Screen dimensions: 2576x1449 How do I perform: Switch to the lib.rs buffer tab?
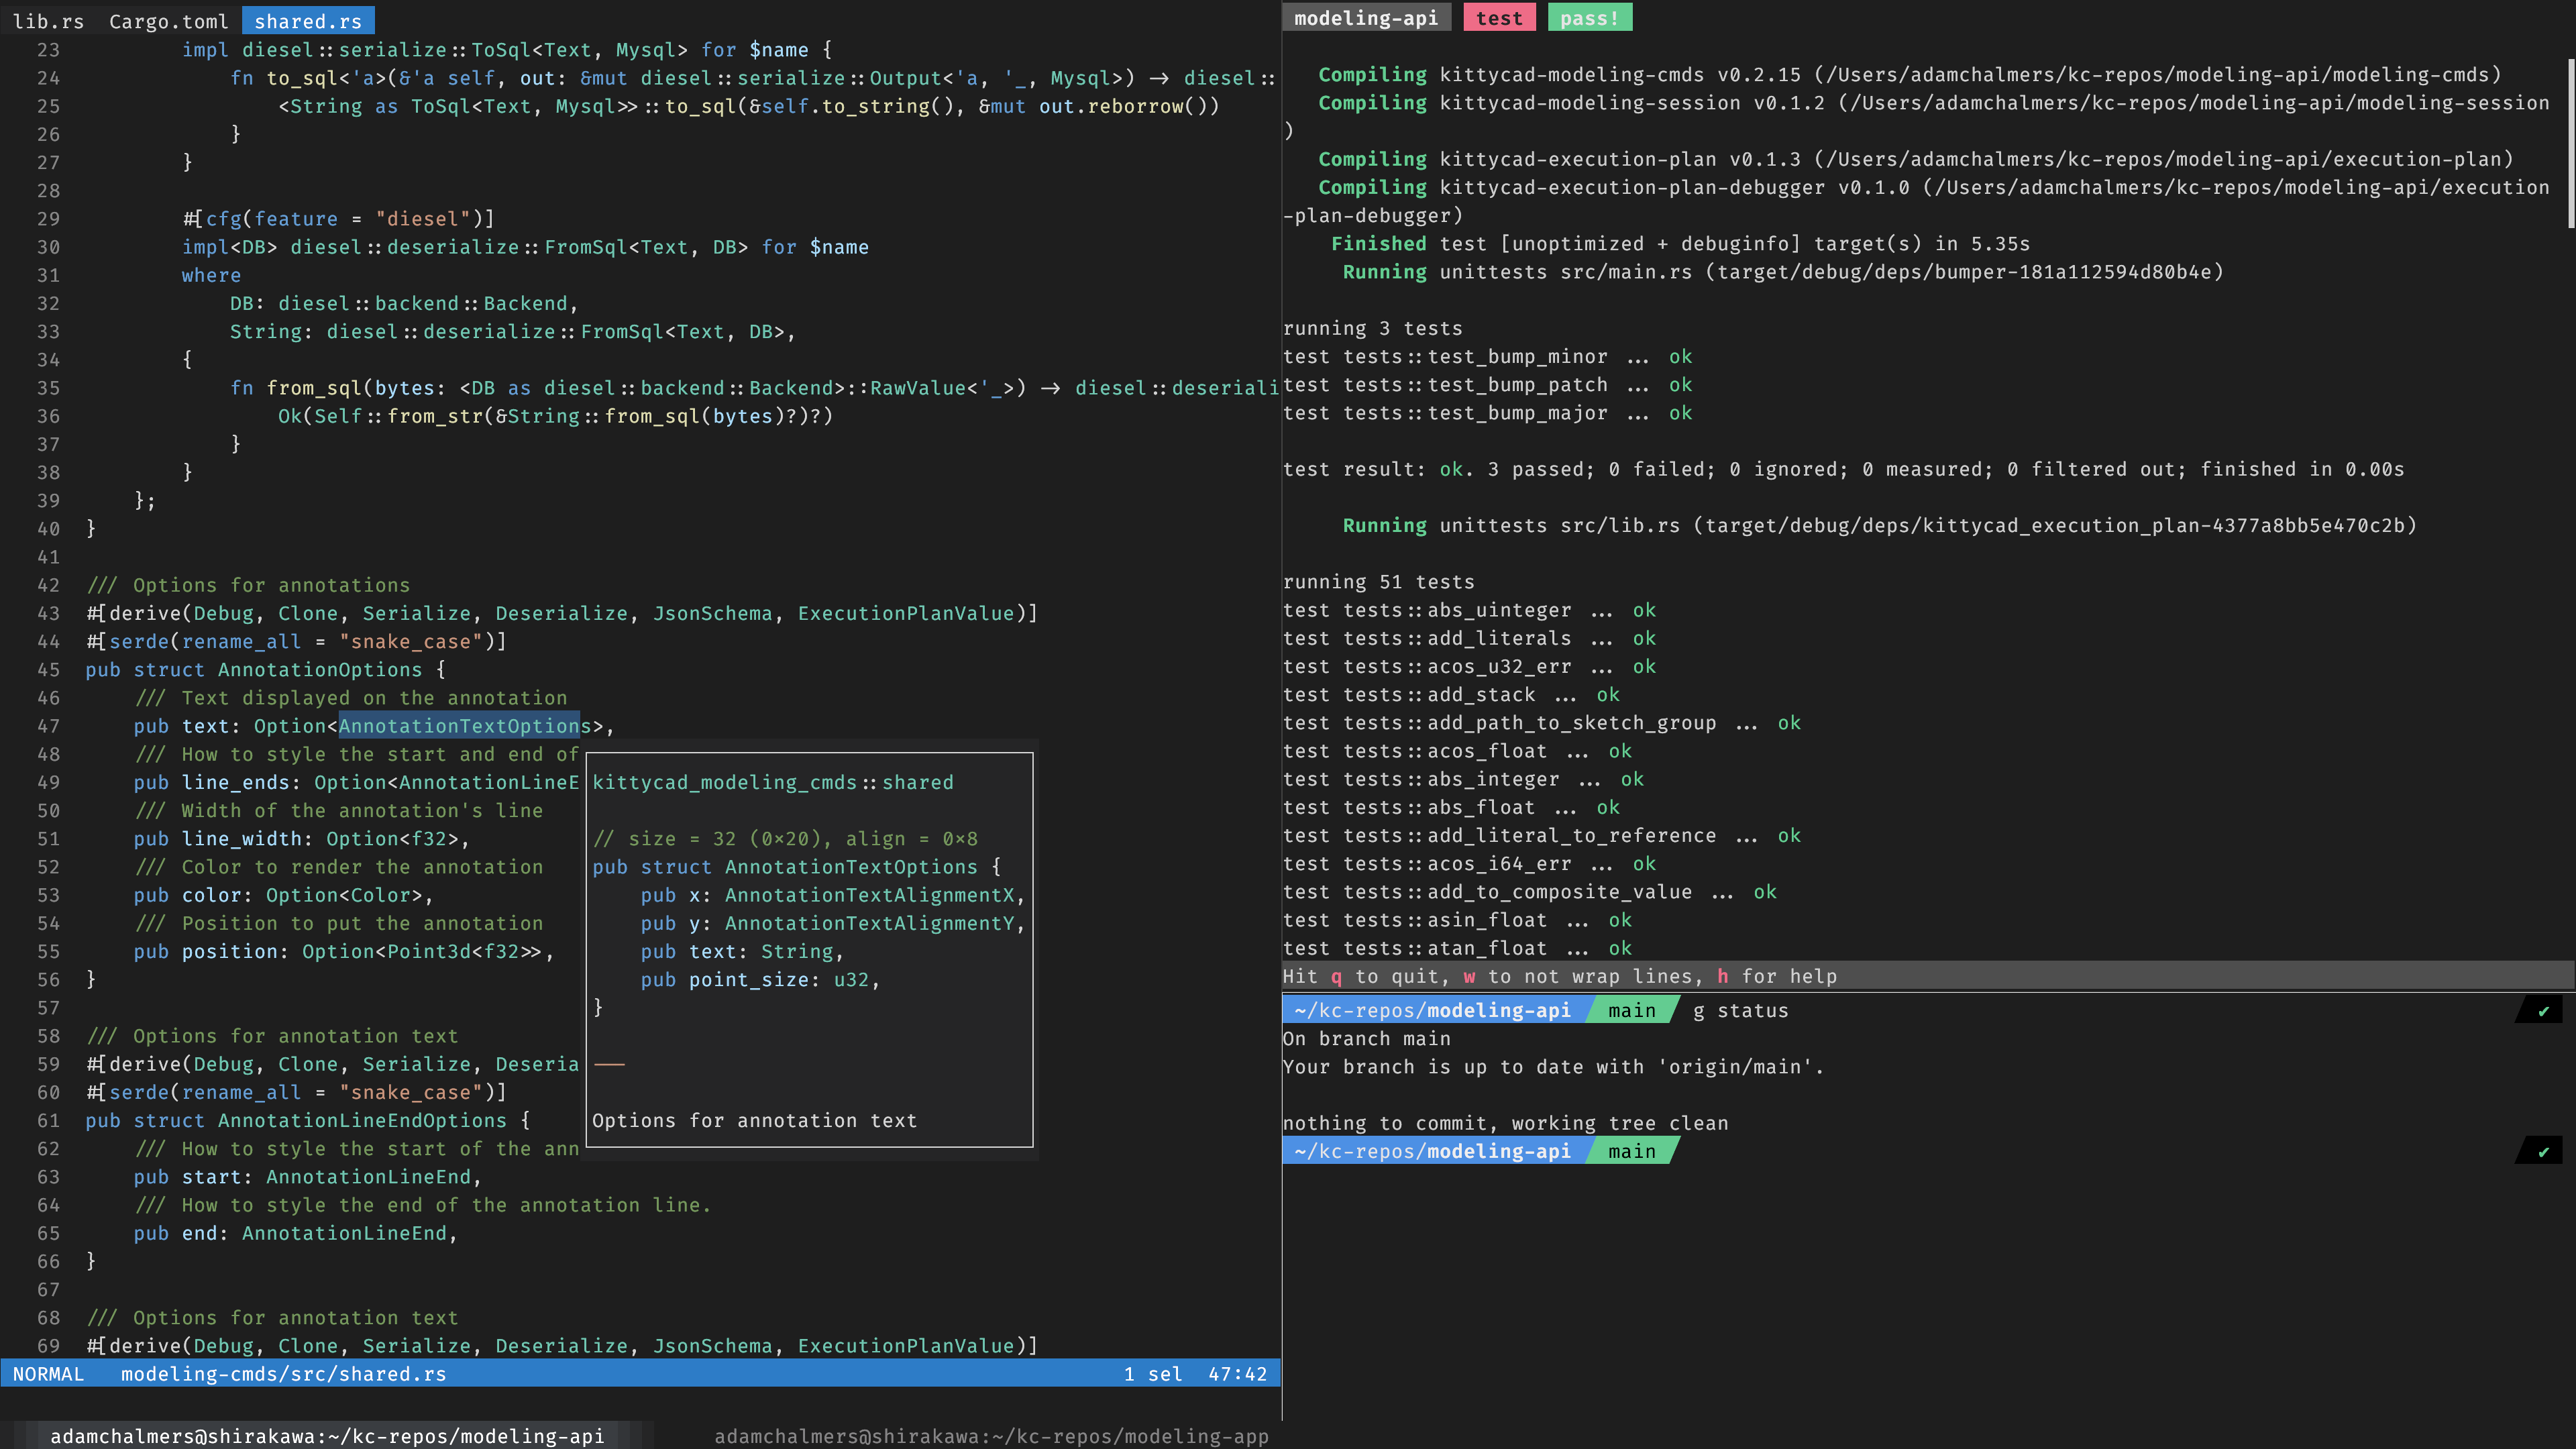pyautogui.click(x=48, y=21)
